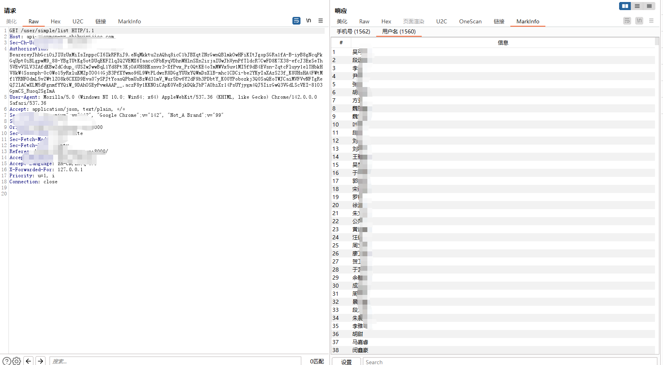Open the help question mark icon
The height and width of the screenshot is (365, 663).
(x=7, y=361)
